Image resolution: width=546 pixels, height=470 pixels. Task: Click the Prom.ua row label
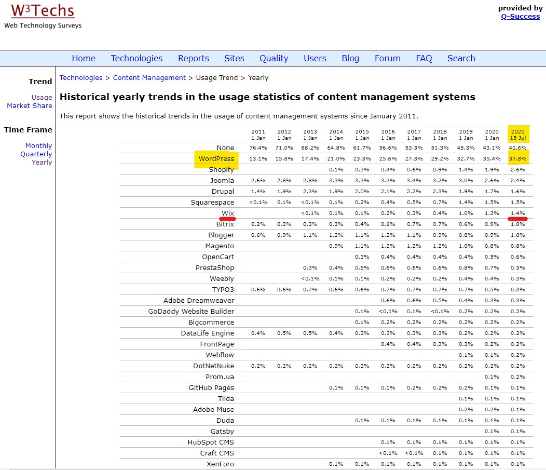(x=220, y=377)
